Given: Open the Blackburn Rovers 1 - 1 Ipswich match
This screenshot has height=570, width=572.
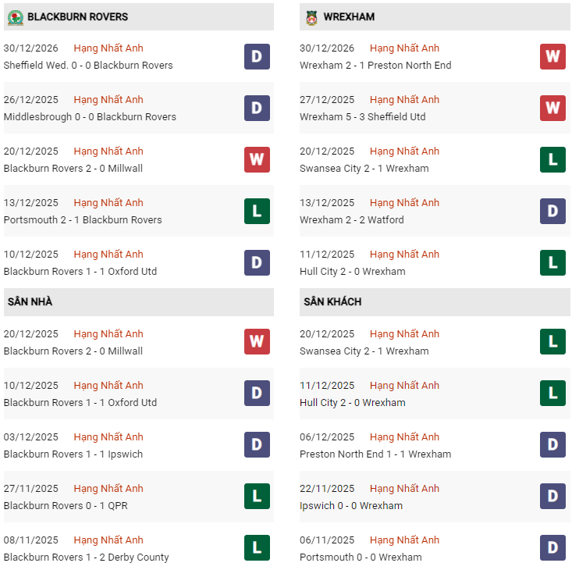Looking at the screenshot, I should (73, 454).
